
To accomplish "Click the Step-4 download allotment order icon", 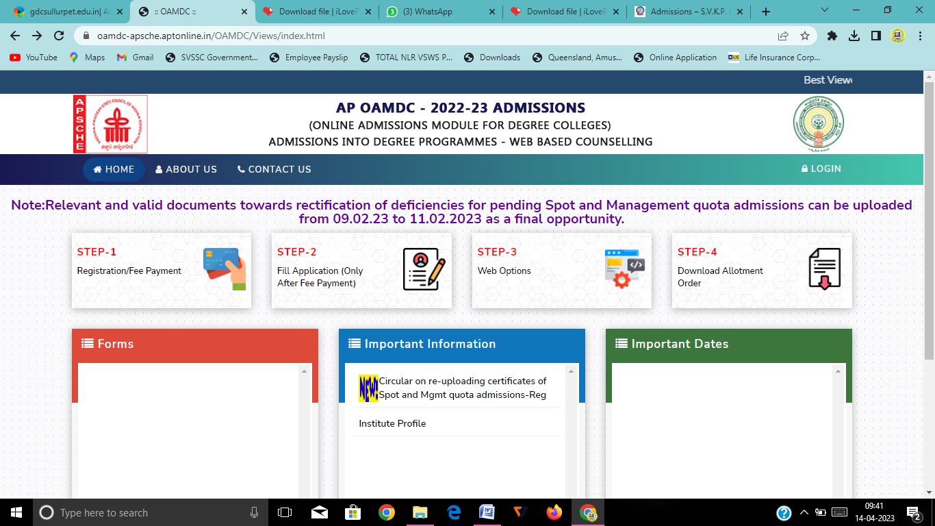I will (824, 269).
